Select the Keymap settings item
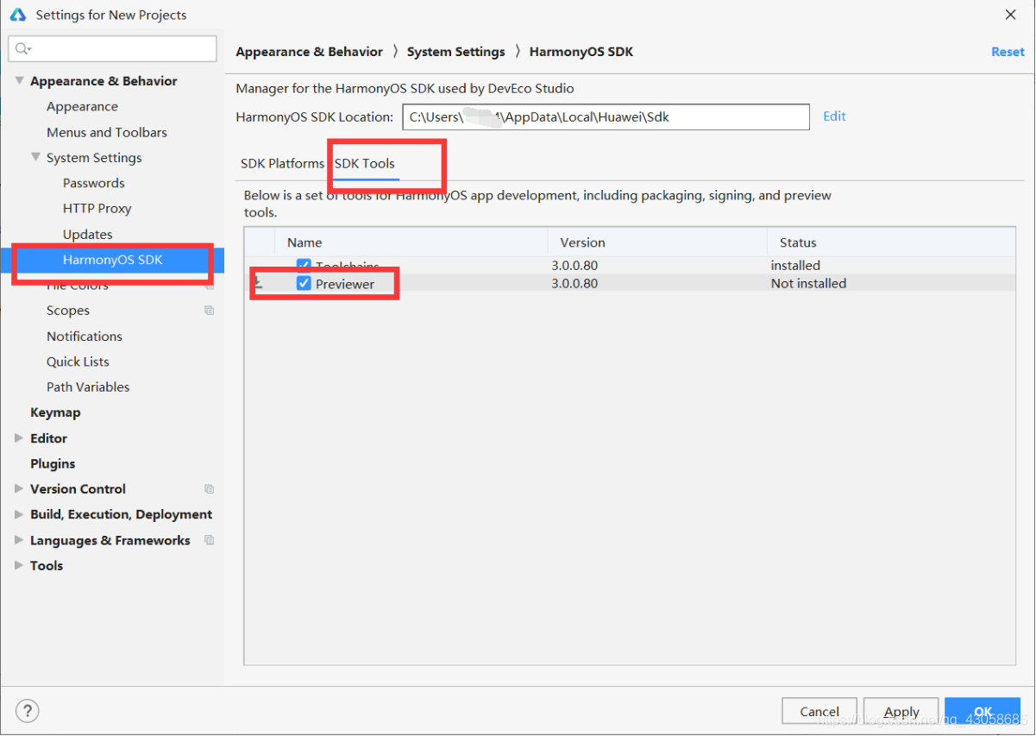 click(x=55, y=412)
